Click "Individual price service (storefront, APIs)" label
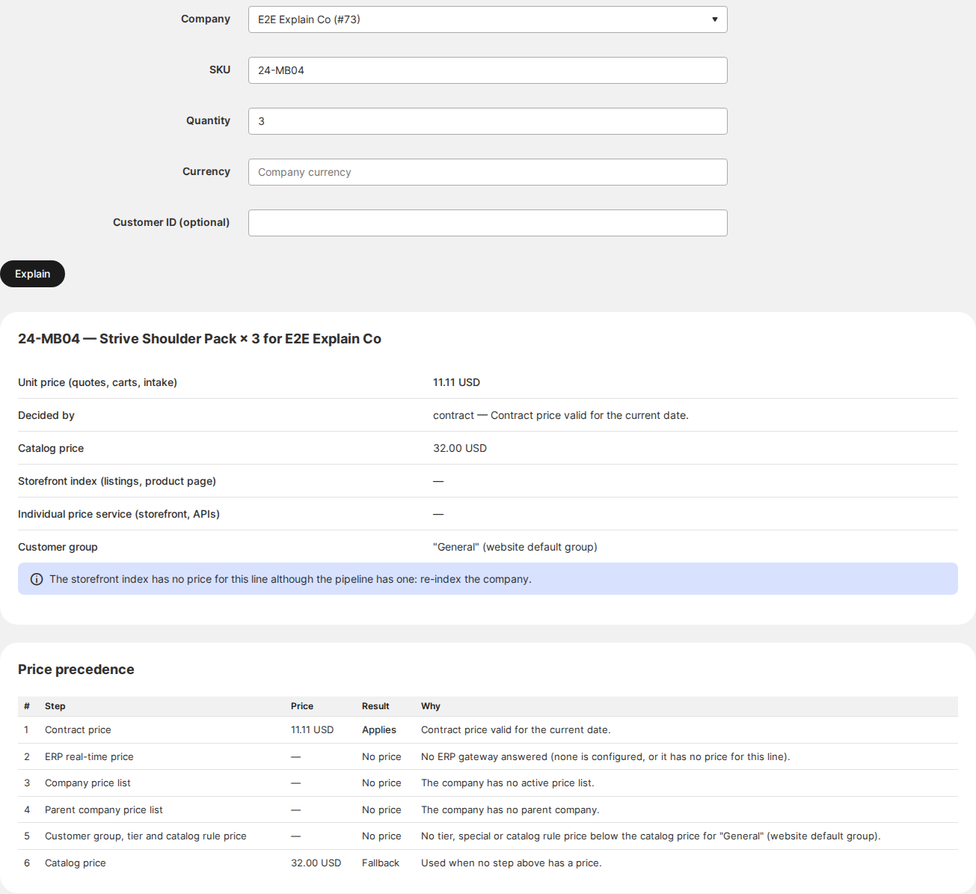This screenshot has height=894, width=976. (x=119, y=514)
